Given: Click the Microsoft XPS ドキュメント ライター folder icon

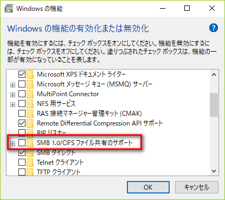Looking at the screenshot, I should coord(30,74).
